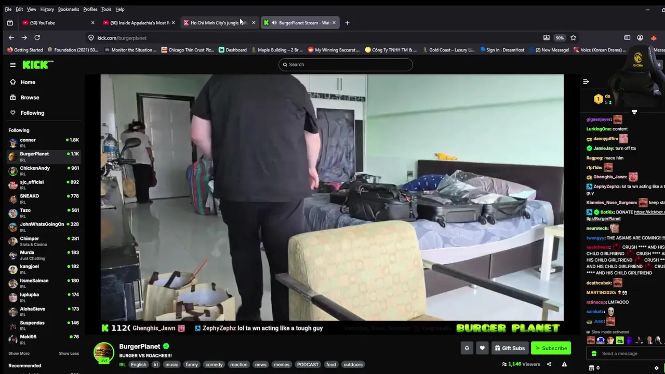This screenshot has width=665, height=374.
Task: Click the 1,146 Viewers count
Action: (x=521, y=364)
